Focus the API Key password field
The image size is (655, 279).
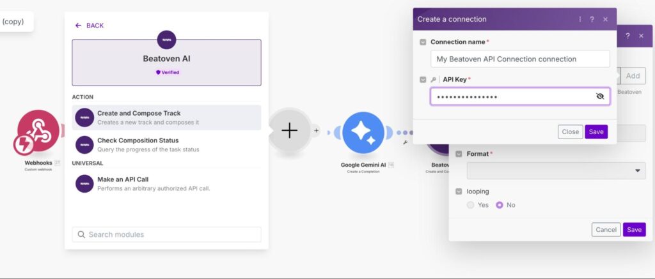pyautogui.click(x=520, y=96)
